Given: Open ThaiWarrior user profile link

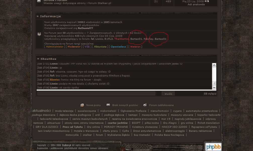Looking at the screenshot, I should pos(121,39).
